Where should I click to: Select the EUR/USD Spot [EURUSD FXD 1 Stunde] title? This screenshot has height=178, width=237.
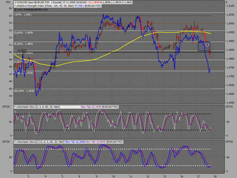[39, 2]
